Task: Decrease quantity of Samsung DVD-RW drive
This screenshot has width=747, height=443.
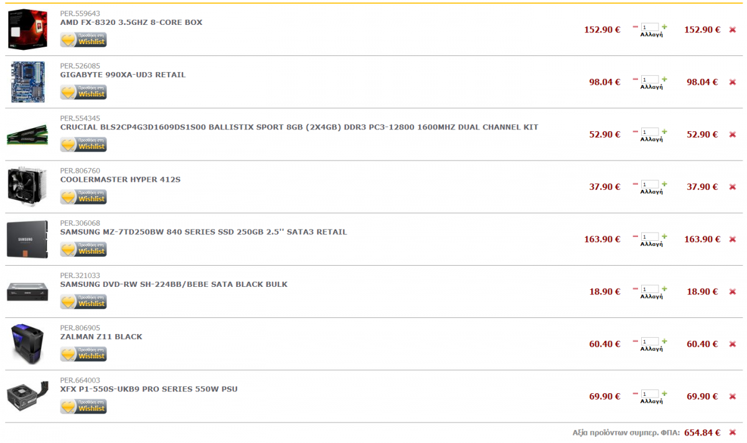Action: point(636,289)
